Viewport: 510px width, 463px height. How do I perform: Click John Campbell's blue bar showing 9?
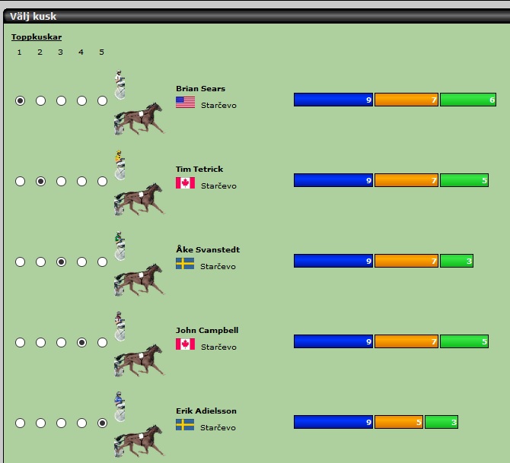tap(333, 341)
